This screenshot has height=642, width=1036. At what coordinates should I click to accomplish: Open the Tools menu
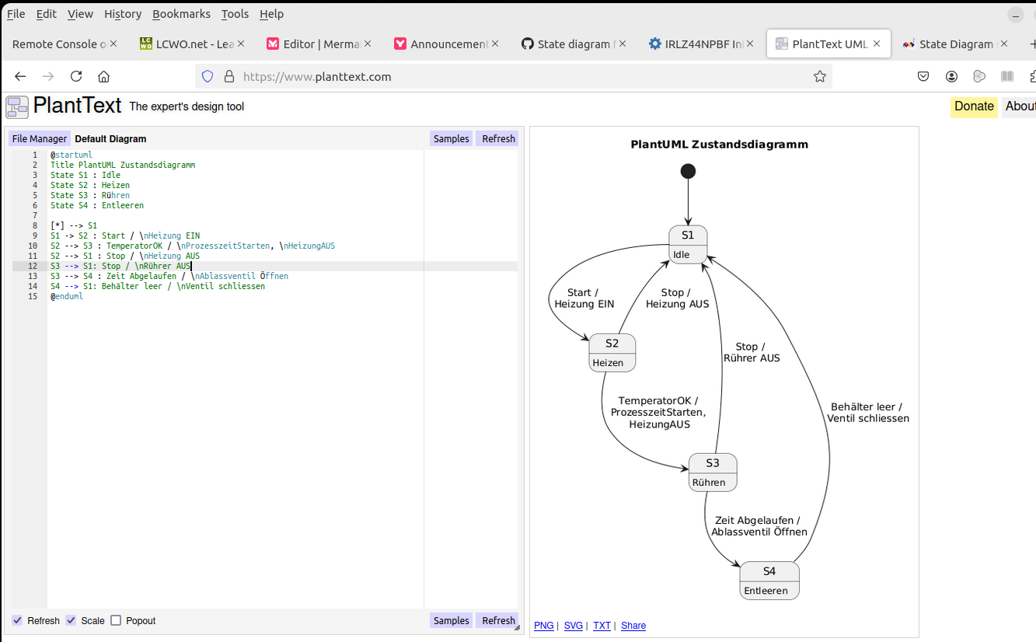pyautogui.click(x=235, y=14)
